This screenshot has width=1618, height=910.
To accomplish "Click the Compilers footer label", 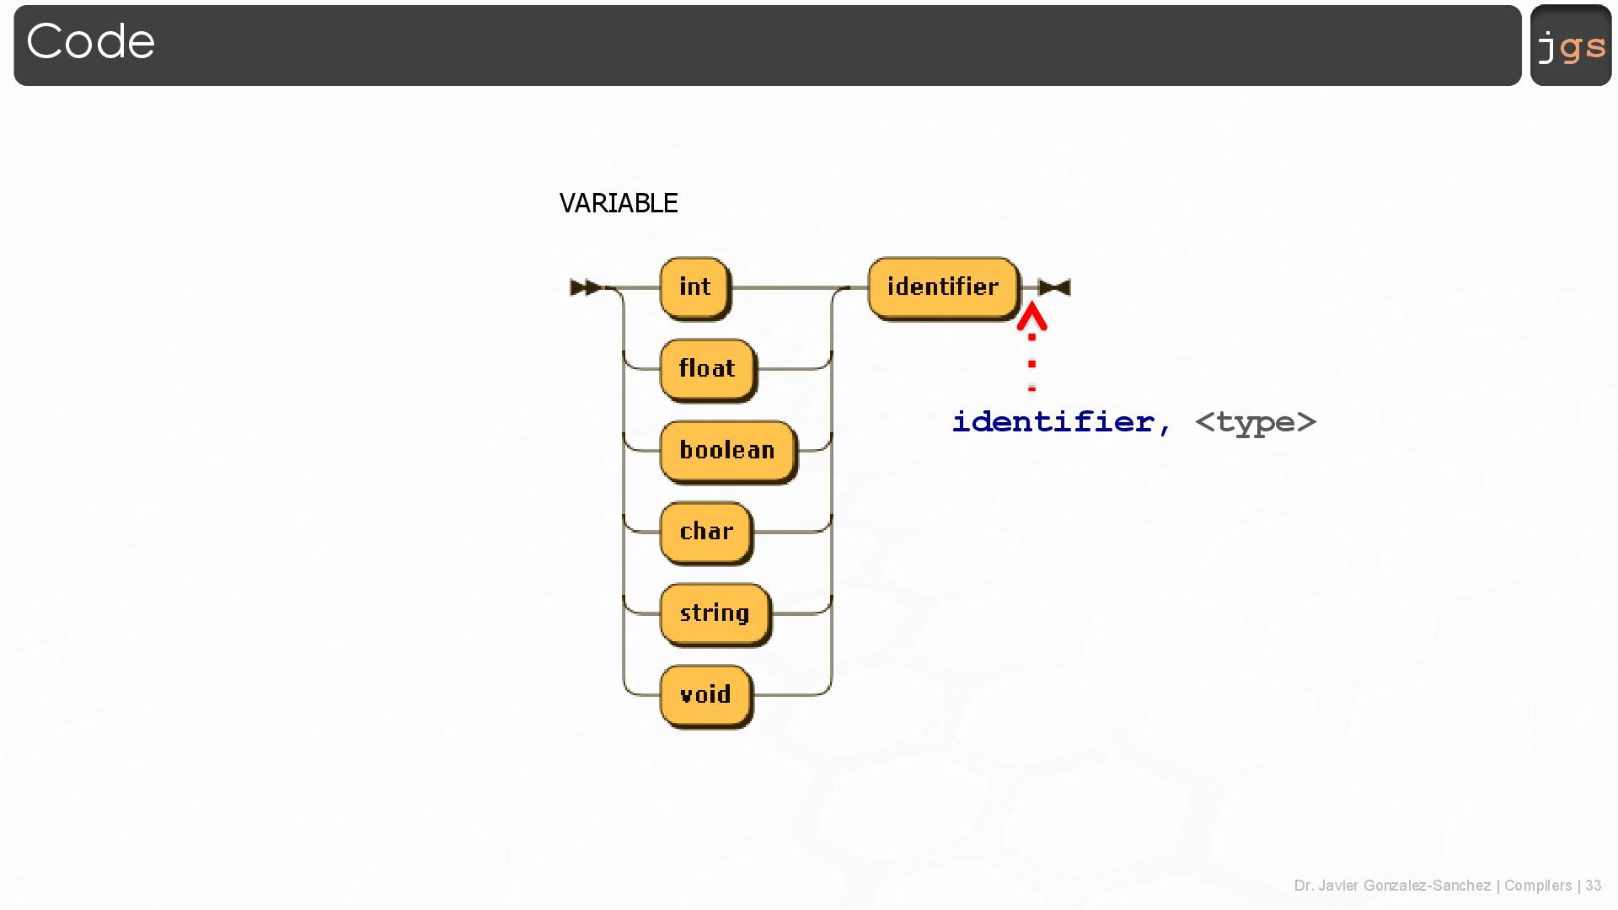I will click(1537, 886).
